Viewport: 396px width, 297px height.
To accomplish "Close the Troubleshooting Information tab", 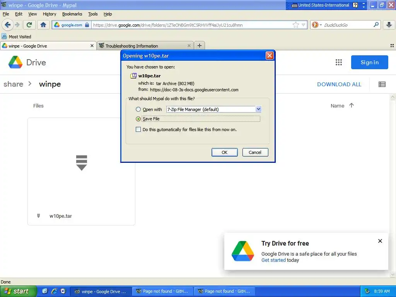I will (x=189, y=46).
